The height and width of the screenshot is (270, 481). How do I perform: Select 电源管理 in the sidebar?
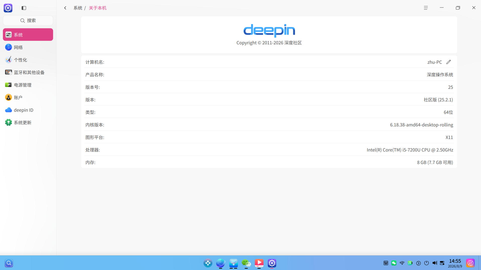[x=28, y=85]
